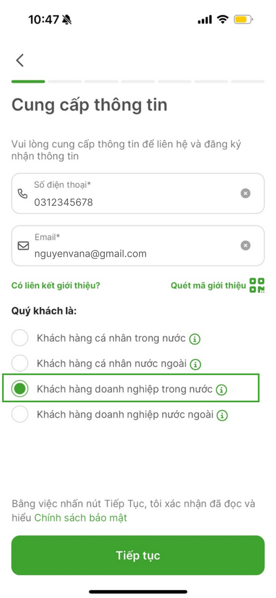The image size is (276, 598).
Task: Open Chính sách bảo mật link
Action: pos(81,518)
